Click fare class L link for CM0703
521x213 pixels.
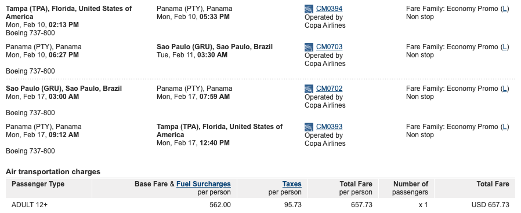(x=505, y=47)
